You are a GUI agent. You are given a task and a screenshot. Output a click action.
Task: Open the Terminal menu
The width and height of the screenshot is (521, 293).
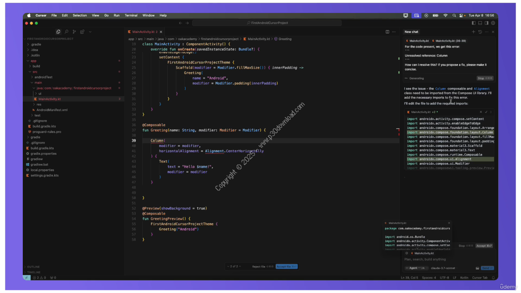[x=131, y=15]
